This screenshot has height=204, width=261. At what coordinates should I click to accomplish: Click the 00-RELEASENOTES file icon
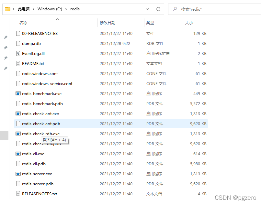click(18, 33)
